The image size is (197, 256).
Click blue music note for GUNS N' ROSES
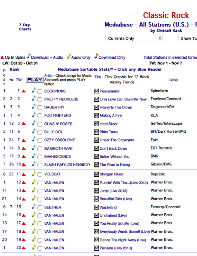pyautogui.click(x=34, y=123)
